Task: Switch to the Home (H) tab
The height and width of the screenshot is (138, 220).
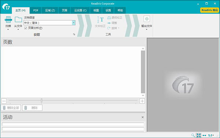Action: pyautogui.click(x=21, y=10)
